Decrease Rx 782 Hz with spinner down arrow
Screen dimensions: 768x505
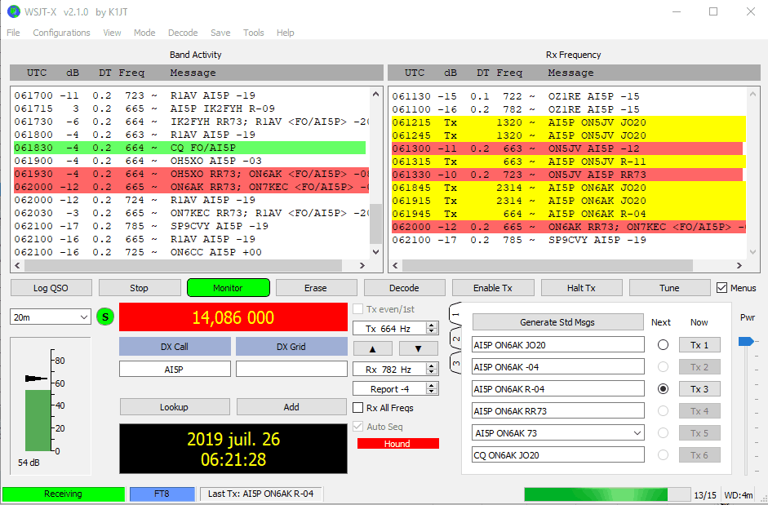(432, 372)
